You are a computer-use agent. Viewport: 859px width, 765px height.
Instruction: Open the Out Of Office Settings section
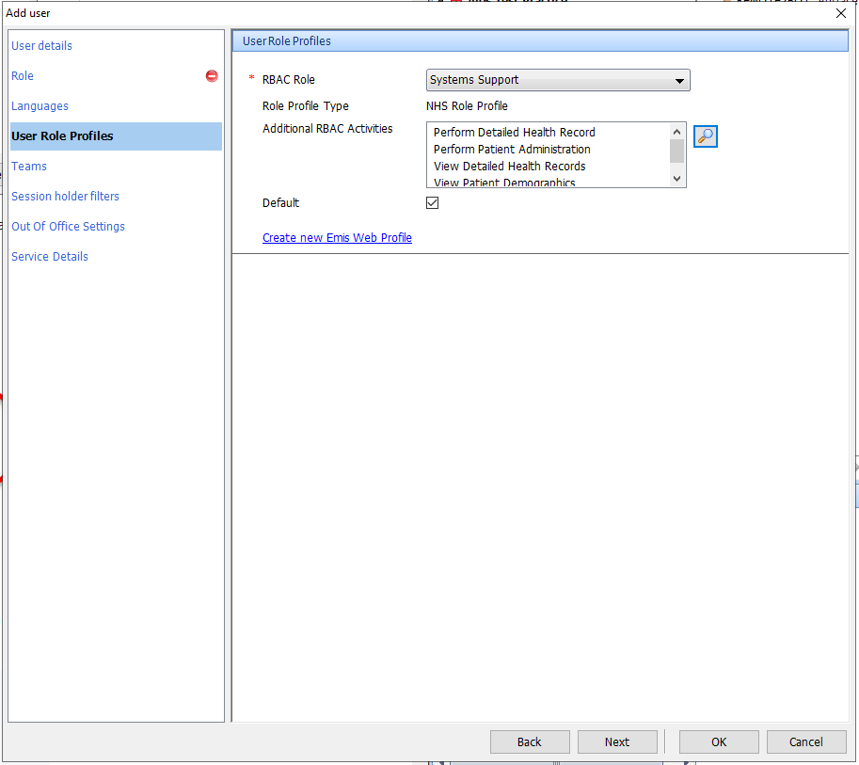pyautogui.click(x=68, y=226)
